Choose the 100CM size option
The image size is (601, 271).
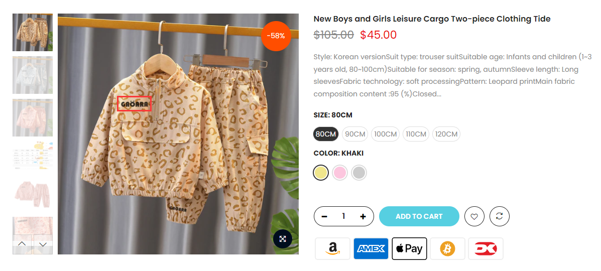(385, 134)
